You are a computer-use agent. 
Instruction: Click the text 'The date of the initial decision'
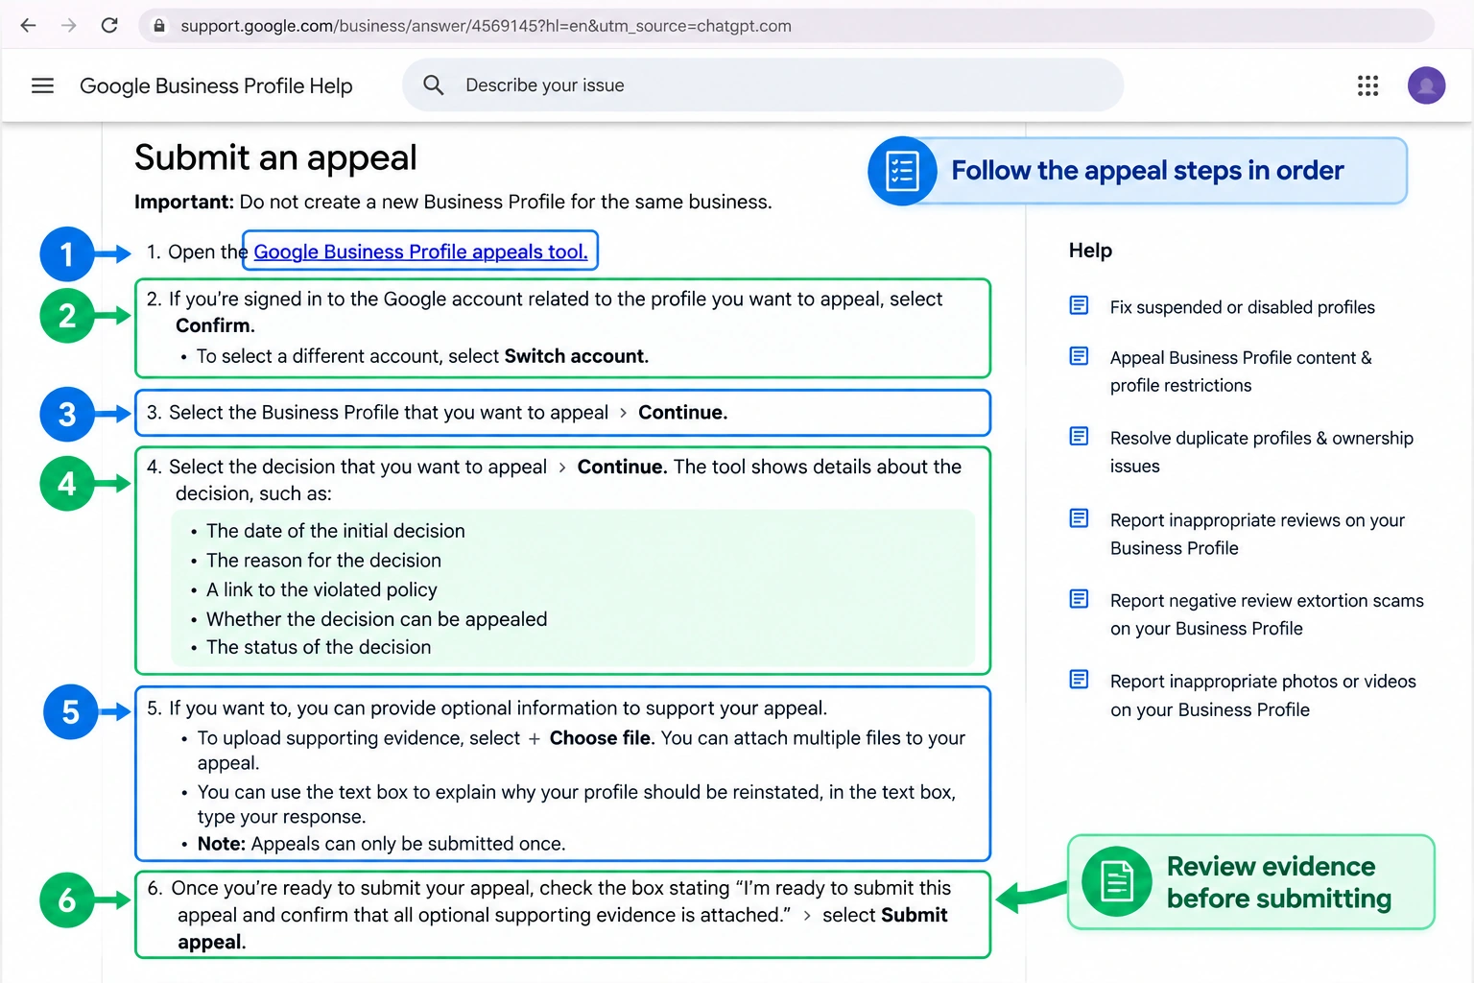click(335, 531)
